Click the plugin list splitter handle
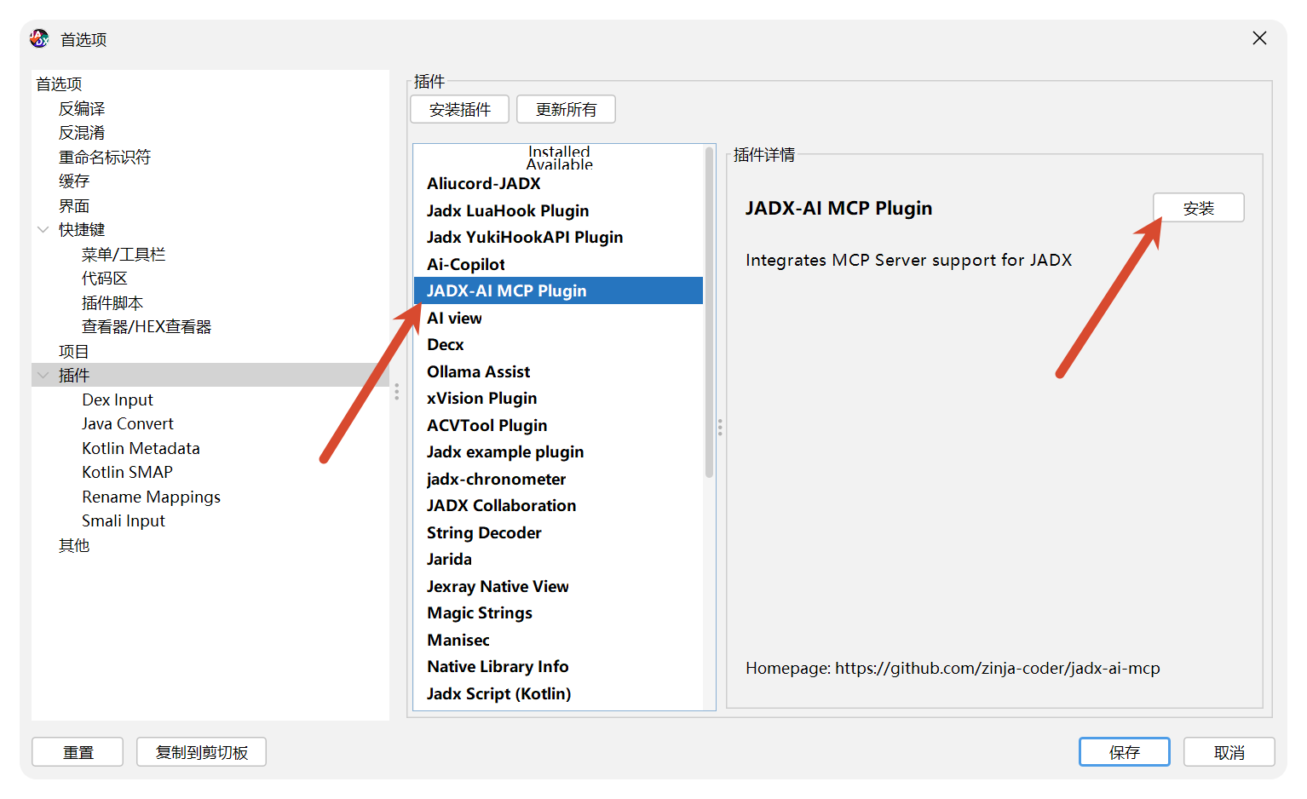 (720, 428)
